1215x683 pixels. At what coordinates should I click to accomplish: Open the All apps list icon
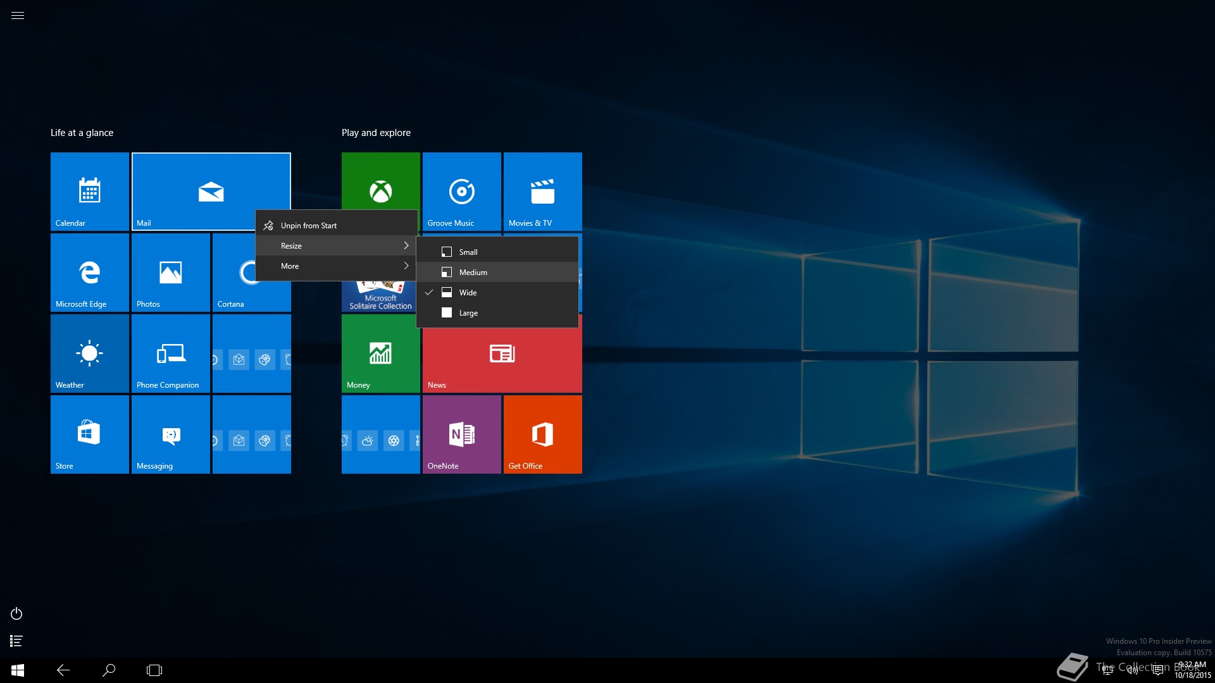tap(16, 641)
